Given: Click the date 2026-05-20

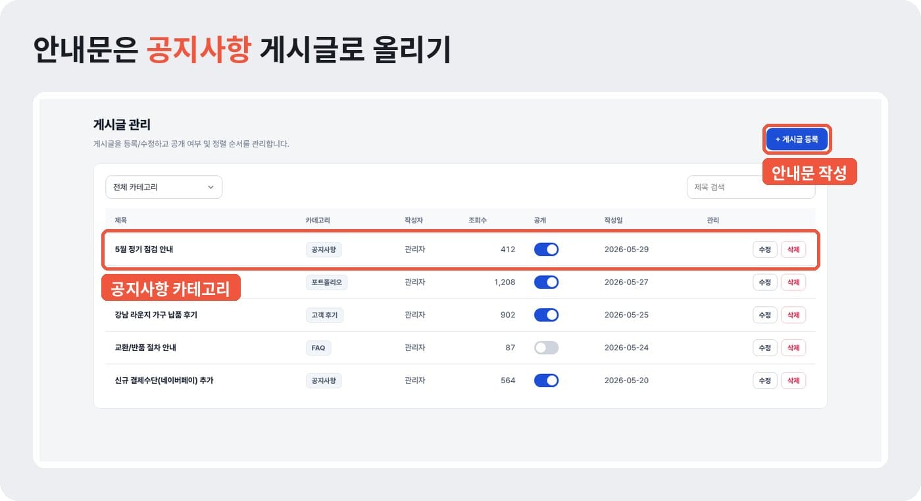Looking at the screenshot, I should 626,381.
